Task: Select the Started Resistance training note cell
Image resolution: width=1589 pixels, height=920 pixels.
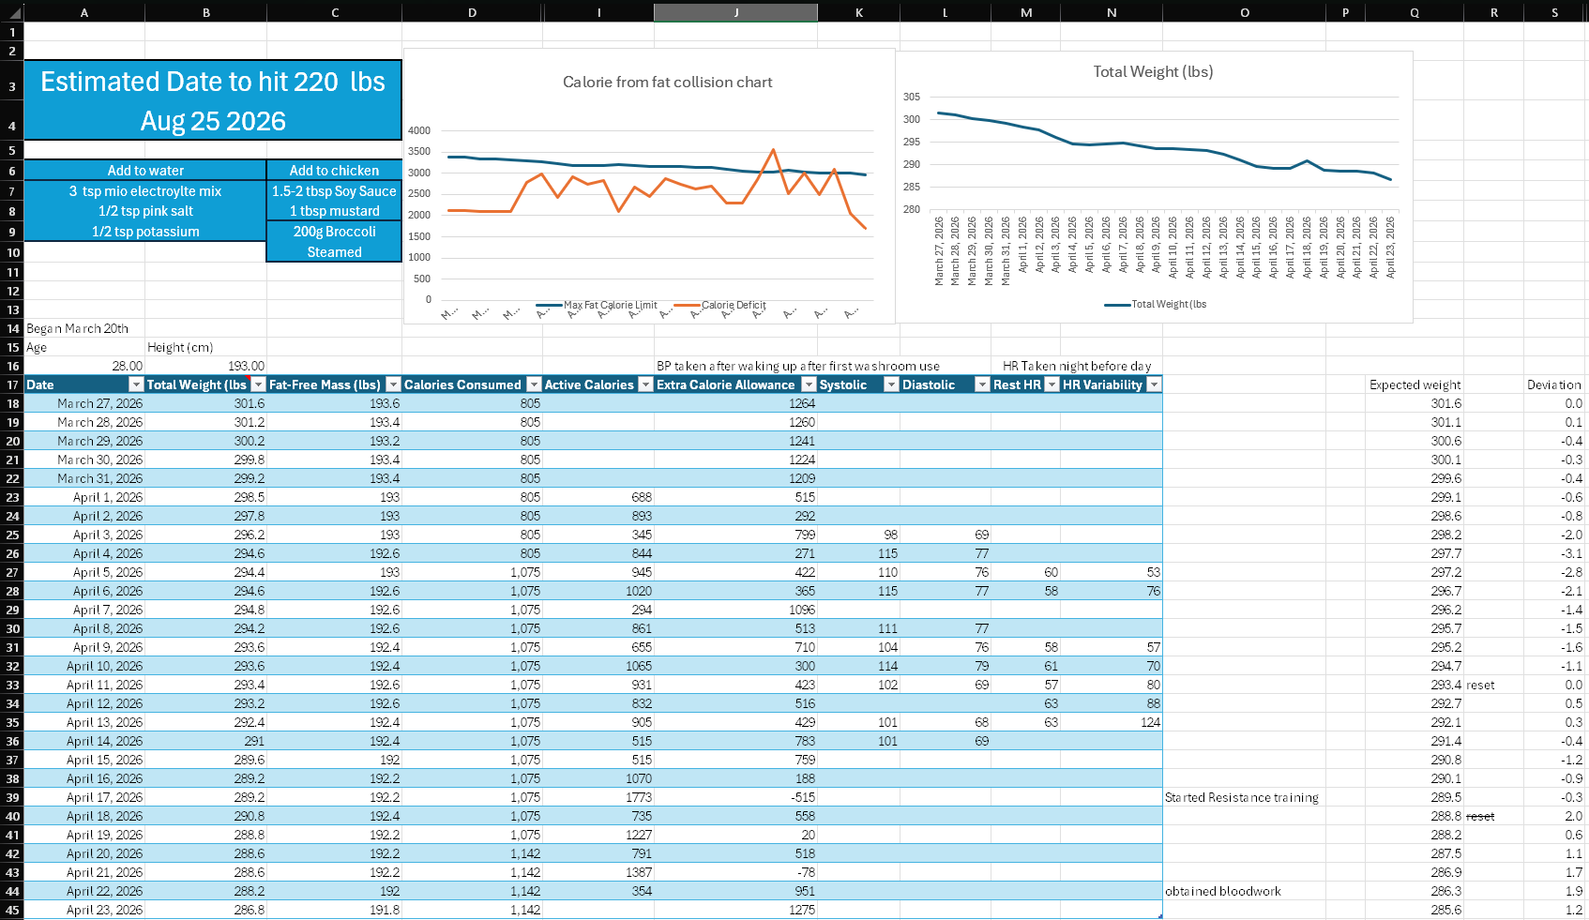Action: (1243, 797)
